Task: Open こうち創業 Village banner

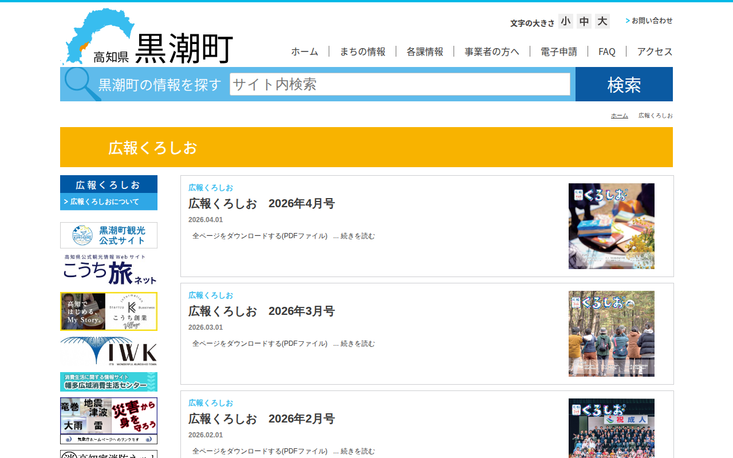Action: 109,311
